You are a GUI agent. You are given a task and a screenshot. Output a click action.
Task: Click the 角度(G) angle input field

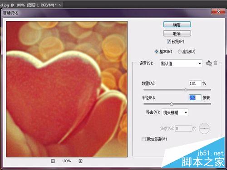tap(183, 128)
